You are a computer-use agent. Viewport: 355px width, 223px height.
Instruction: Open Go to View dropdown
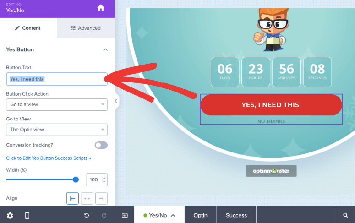[57, 130]
